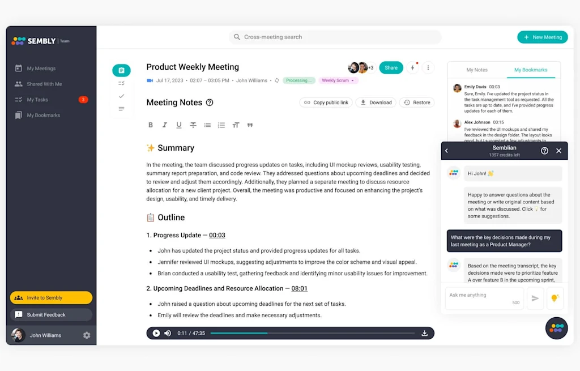Click the floating Semblian assistant button
The height and width of the screenshot is (371, 580).
556,328
